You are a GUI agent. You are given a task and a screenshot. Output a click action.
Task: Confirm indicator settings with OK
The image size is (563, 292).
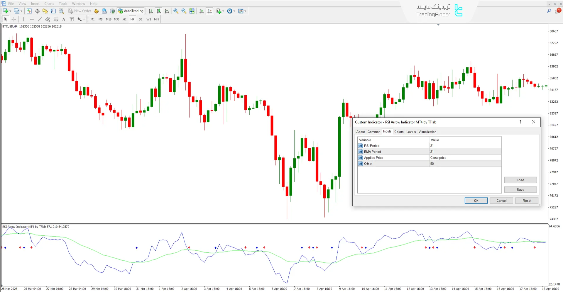point(476,201)
